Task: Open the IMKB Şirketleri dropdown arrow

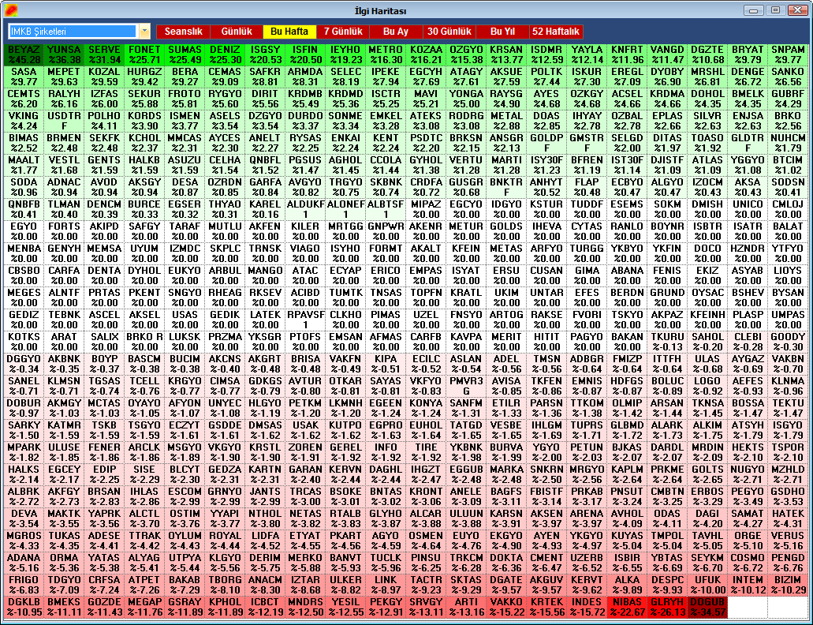Action: [x=144, y=32]
